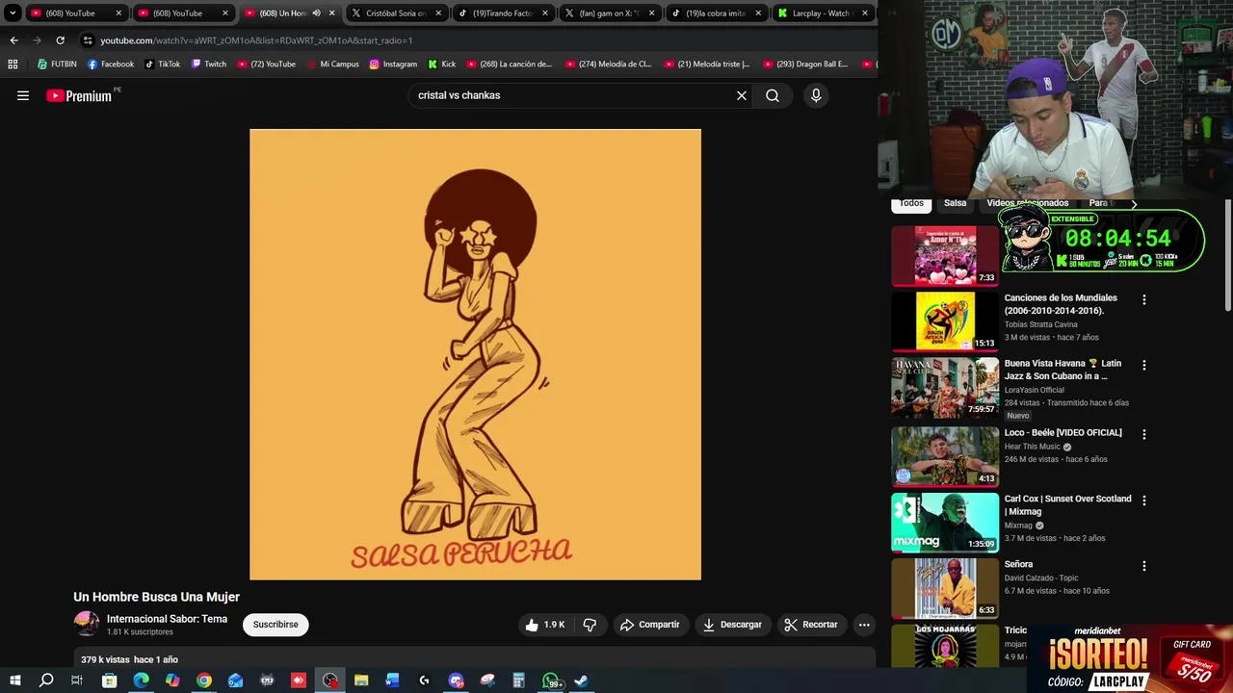Reload the page in browser toolbar

60,40
